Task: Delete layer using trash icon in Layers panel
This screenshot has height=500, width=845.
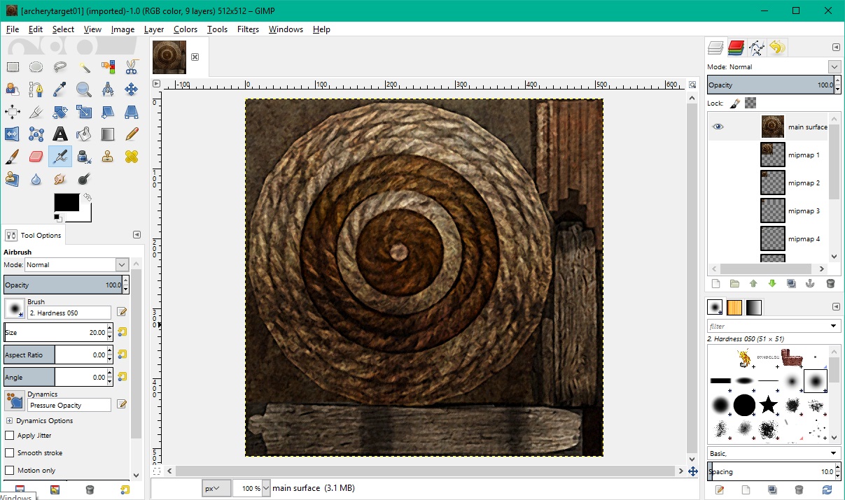Action: 830,284
